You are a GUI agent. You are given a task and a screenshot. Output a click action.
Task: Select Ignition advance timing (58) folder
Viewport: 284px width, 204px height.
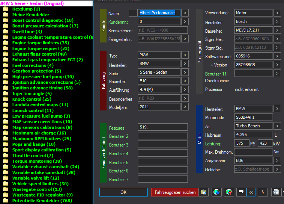42,88
